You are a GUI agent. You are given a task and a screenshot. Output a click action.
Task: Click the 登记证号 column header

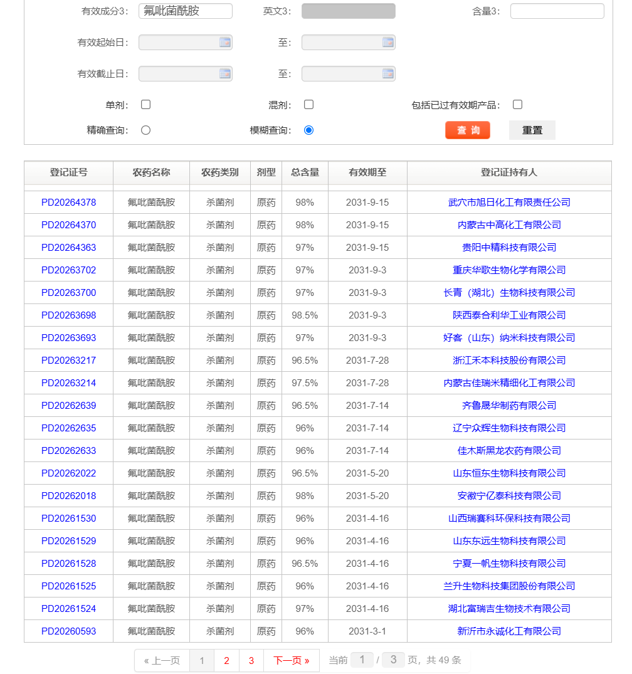(69, 172)
